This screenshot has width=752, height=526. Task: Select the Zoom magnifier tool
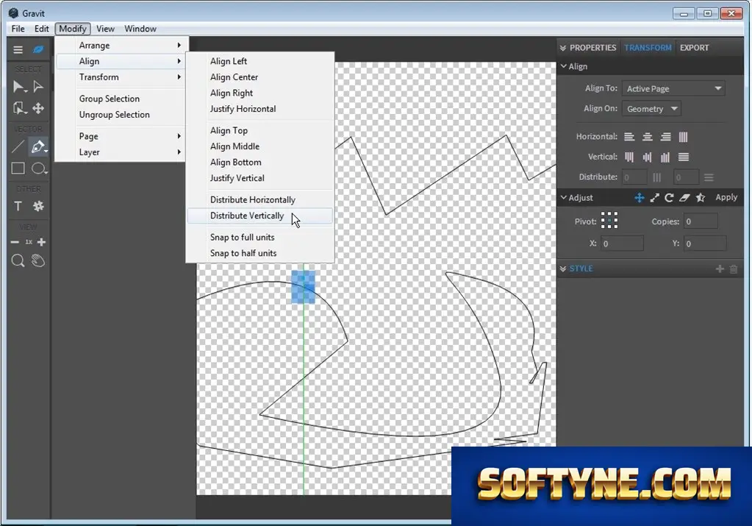18,260
